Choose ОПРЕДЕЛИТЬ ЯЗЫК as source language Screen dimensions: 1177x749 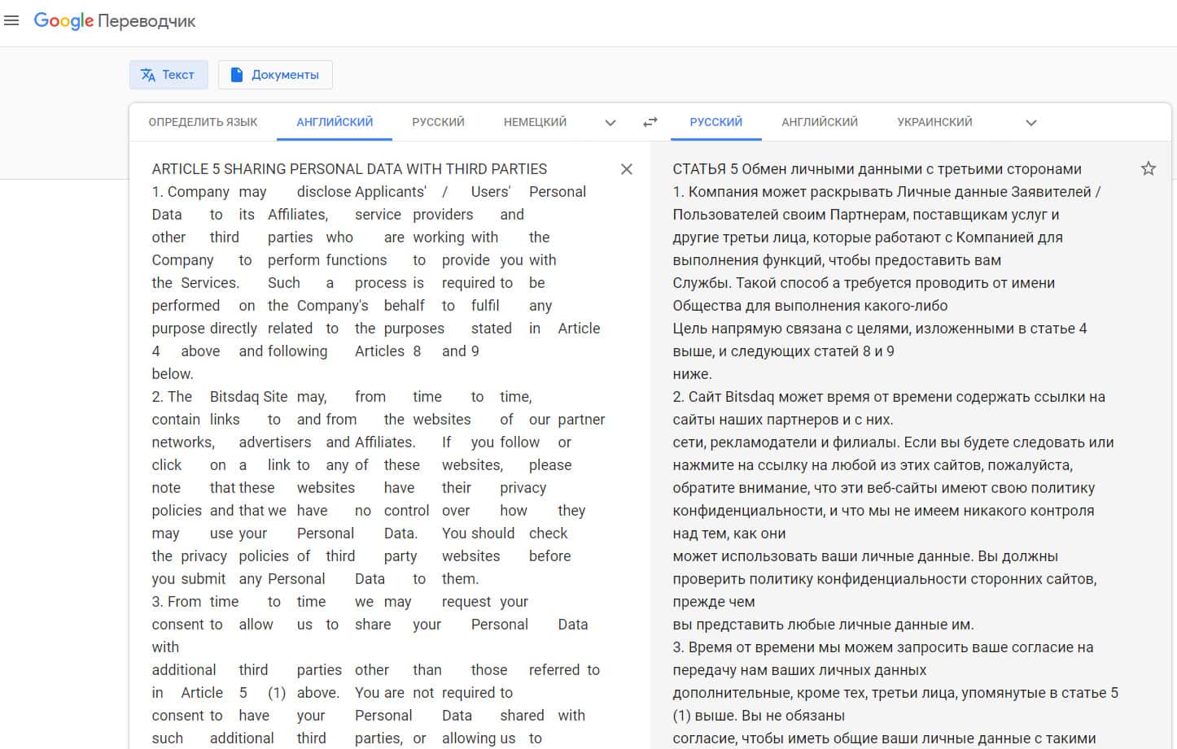pos(203,122)
